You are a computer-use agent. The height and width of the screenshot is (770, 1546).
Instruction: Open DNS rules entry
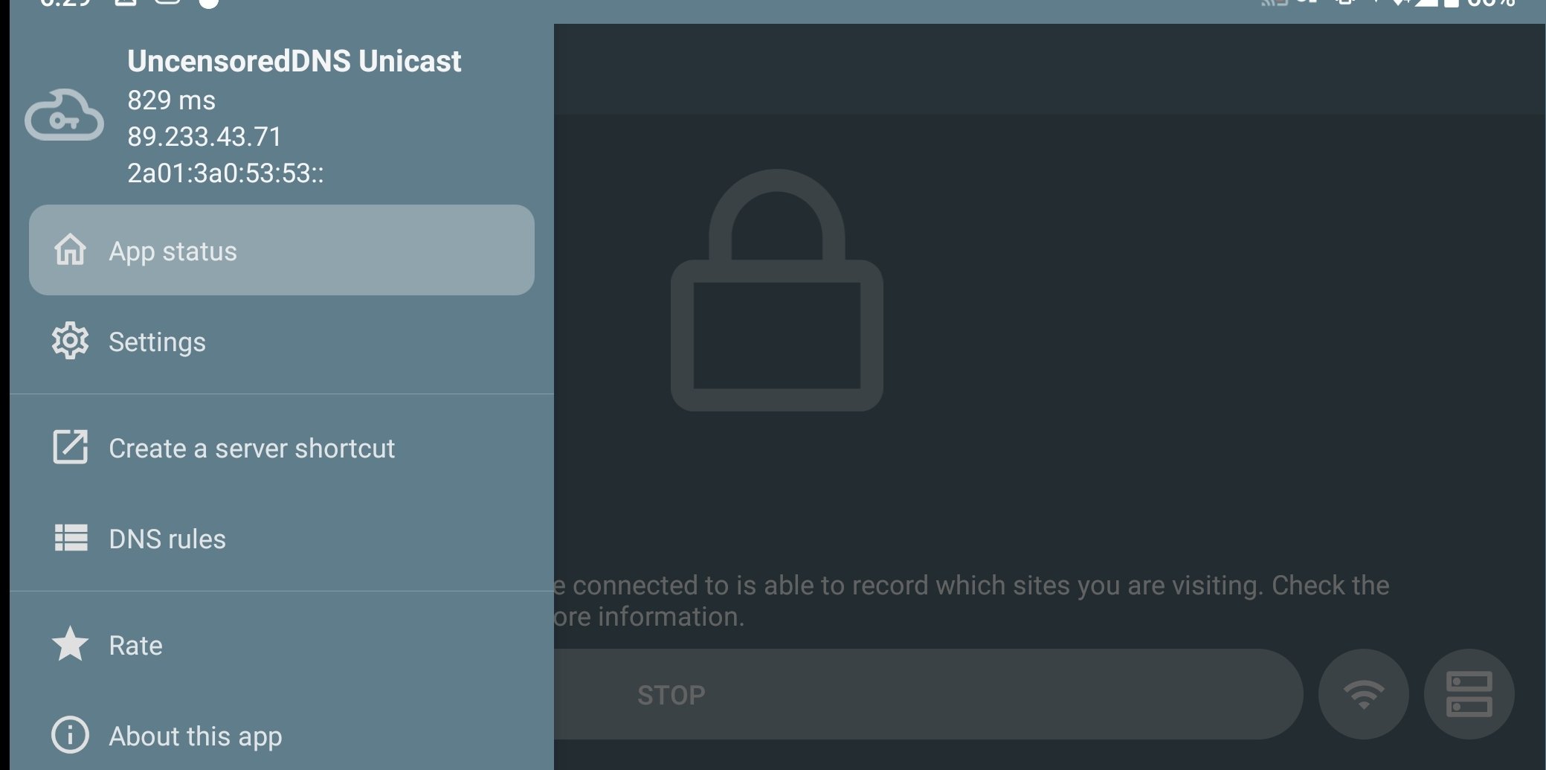(x=282, y=539)
